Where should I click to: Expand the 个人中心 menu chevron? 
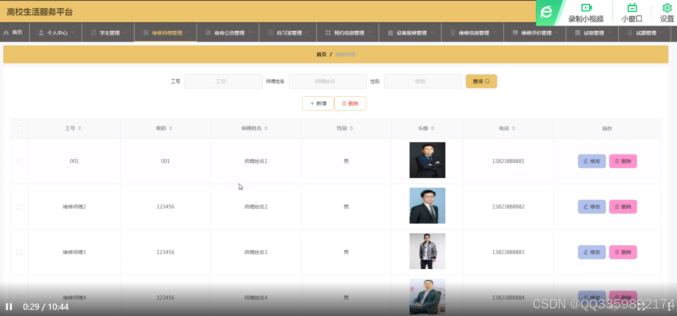click(73, 32)
